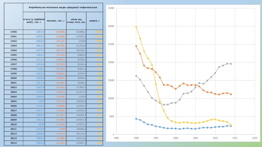Select year cell 1994 in the table

tap(13, 50)
